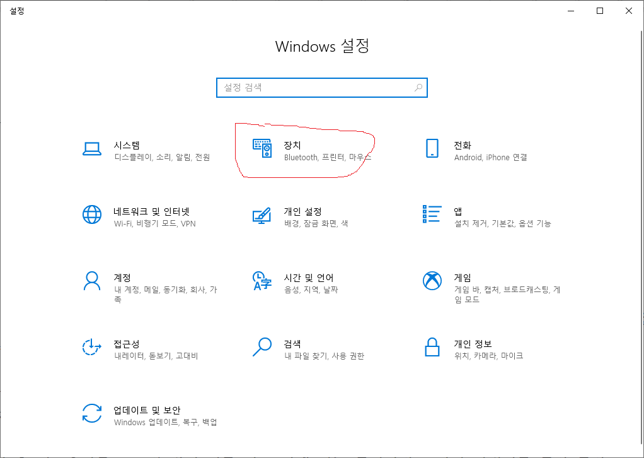The width and height of the screenshot is (644, 458).
Task: Click the text Android, iPhone 연결
Action: (x=491, y=158)
